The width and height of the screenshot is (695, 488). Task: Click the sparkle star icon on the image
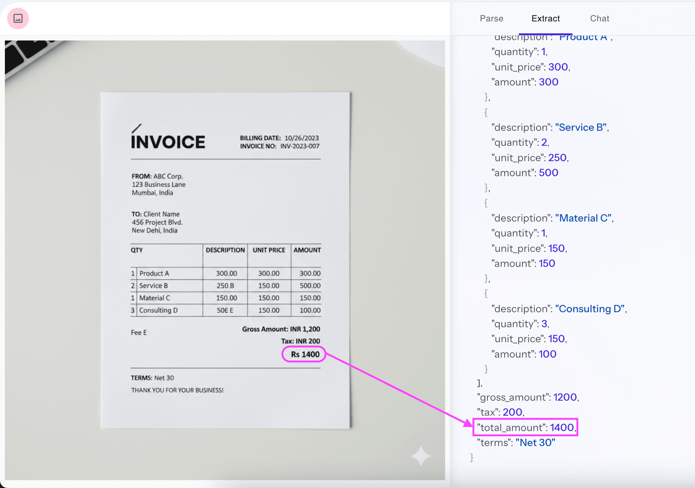421,455
